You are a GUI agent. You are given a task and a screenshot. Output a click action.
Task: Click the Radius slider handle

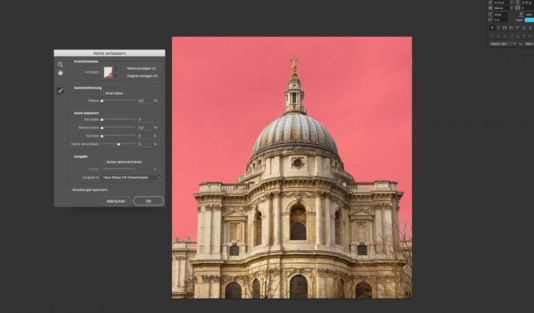point(102,101)
